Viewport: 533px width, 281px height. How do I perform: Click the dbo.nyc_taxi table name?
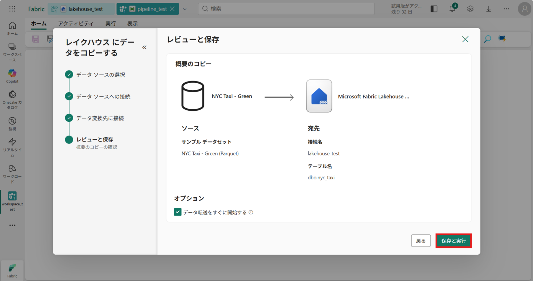[x=321, y=178]
